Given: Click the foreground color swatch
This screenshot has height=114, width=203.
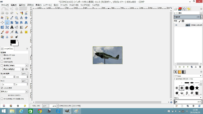Looking at the screenshot, I should [x=13, y=42].
